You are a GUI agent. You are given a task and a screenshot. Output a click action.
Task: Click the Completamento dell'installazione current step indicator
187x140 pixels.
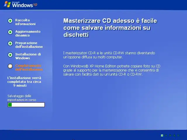pyautogui.click(x=10, y=66)
